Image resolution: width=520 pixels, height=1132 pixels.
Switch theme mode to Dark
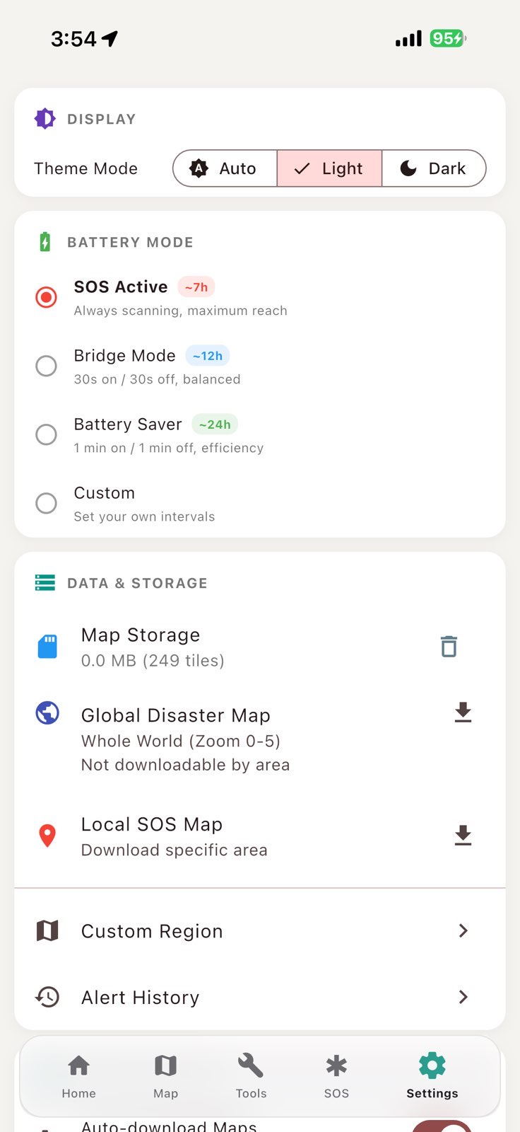pos(434,168)
